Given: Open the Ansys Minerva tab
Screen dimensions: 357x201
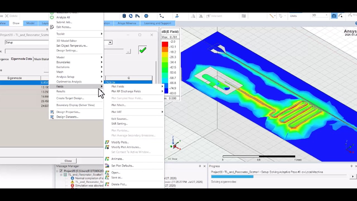Looking at the screenshot, I should 127,23.
